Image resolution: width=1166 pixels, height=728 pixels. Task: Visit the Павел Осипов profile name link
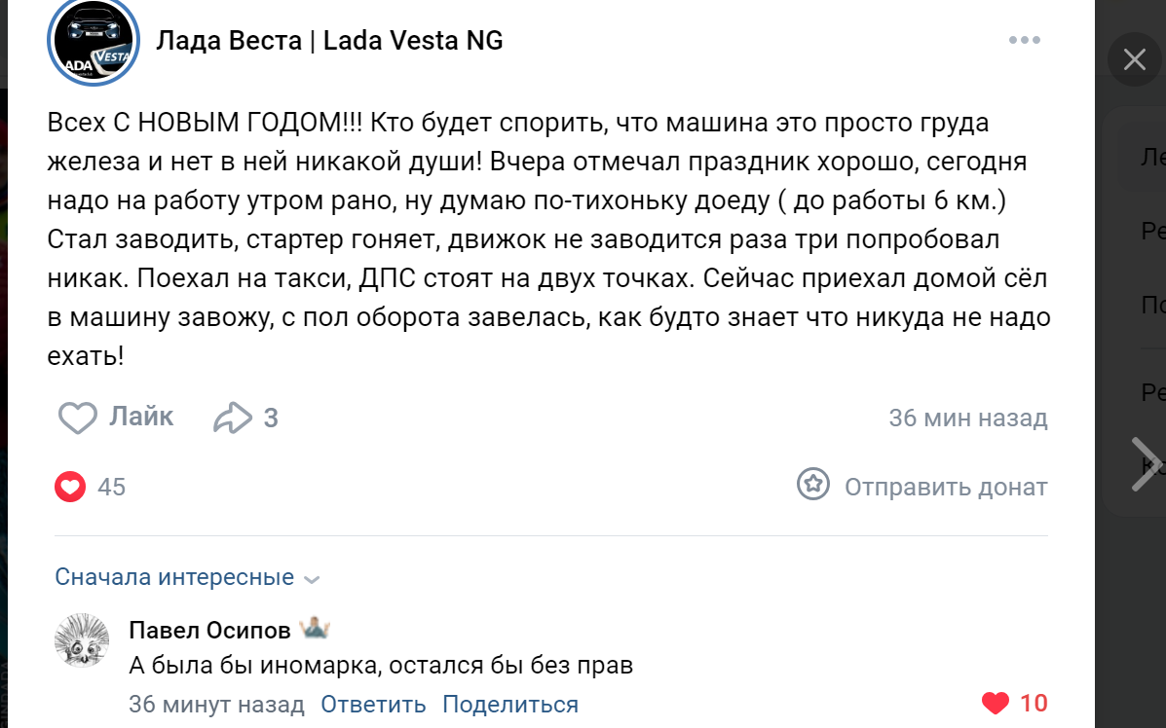[x=209, y=631]
